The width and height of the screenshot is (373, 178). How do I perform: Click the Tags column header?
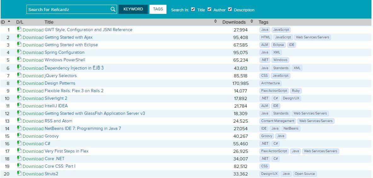(x=263, y=22)
